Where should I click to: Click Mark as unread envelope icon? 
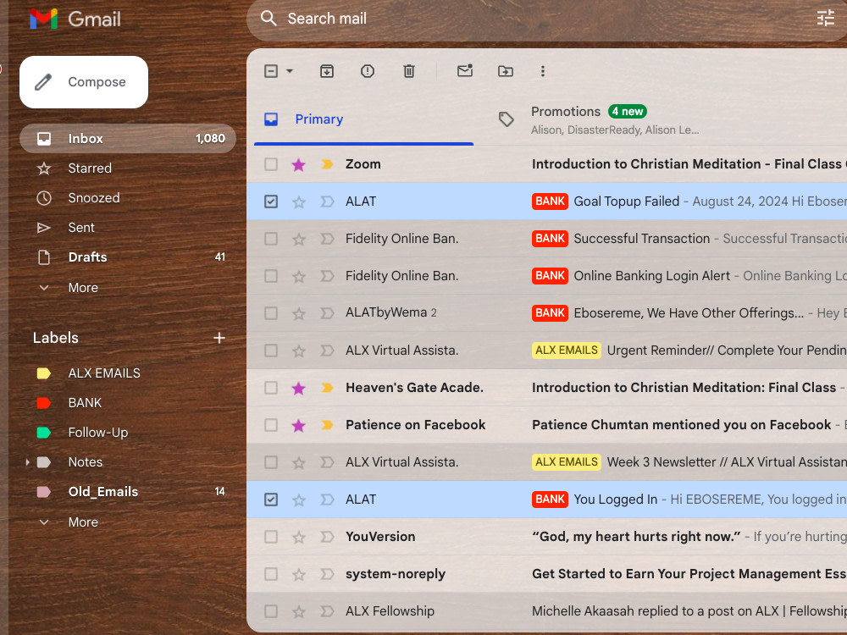pos(465,71)
